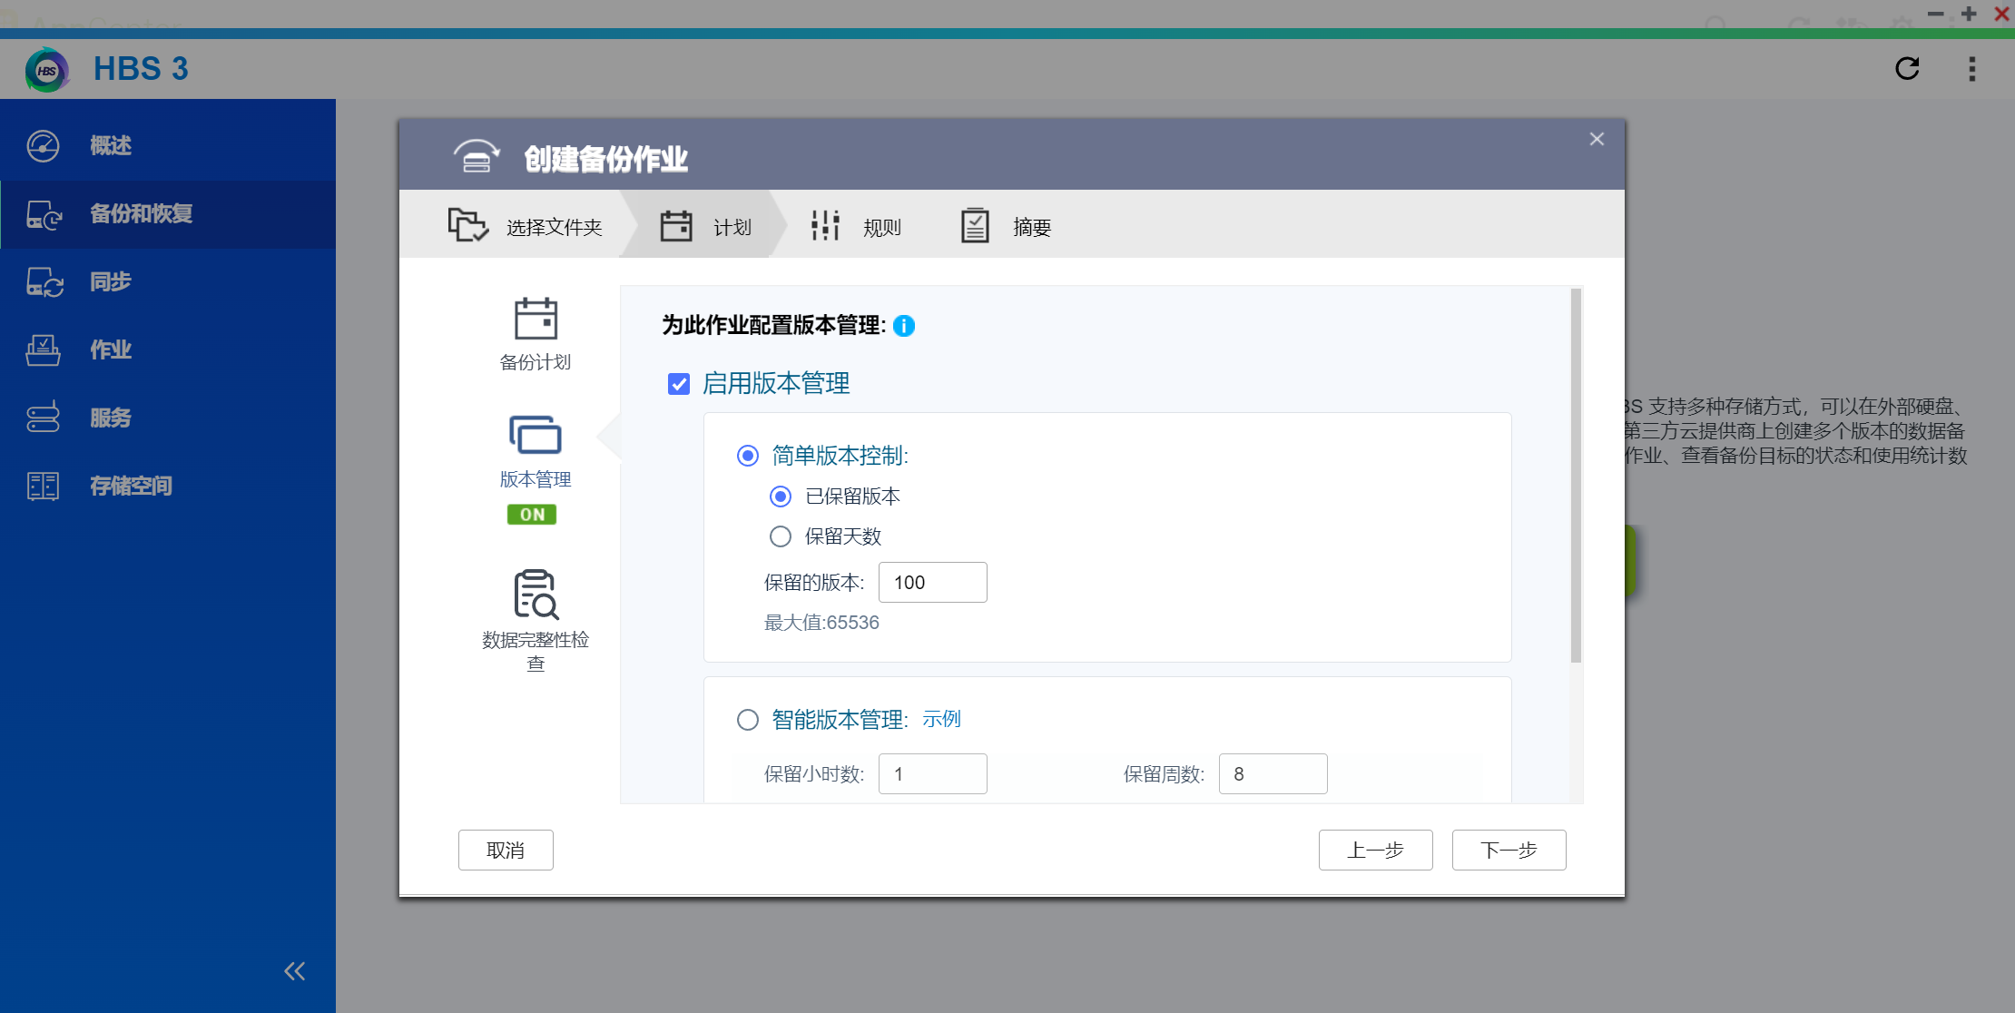
Task: Click 下一步 to proceed
Action: 1509,850
